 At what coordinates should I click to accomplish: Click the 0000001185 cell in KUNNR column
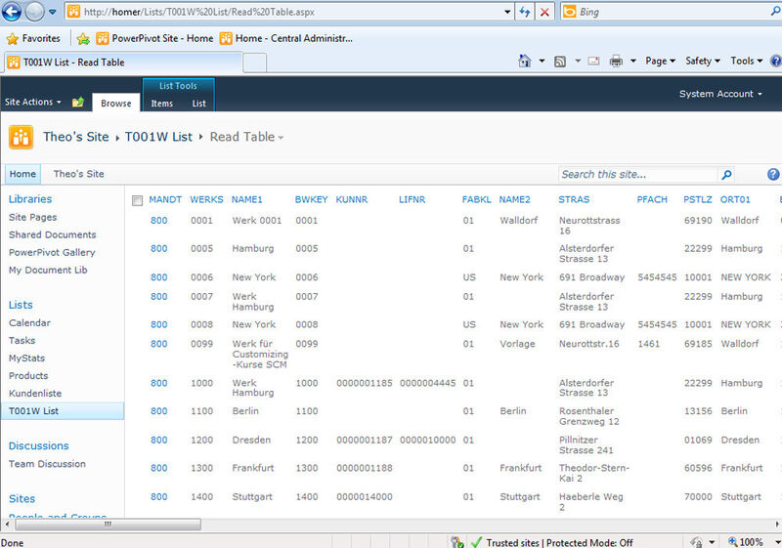tap(364, 383)
